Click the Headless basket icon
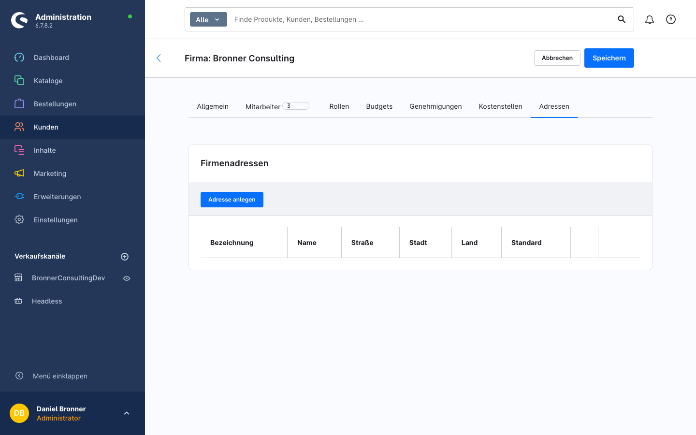696x435 pixels. pyautogui.click(x=18, y=301)
